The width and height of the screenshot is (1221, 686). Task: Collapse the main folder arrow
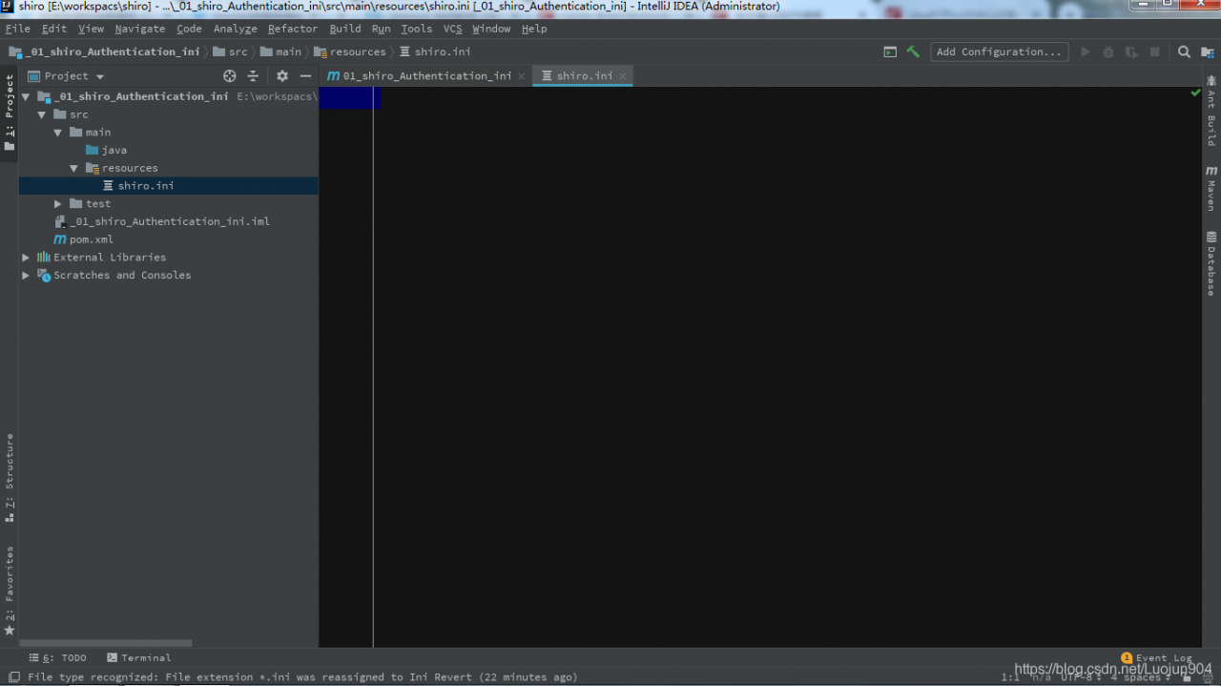(x=58, y=133)
